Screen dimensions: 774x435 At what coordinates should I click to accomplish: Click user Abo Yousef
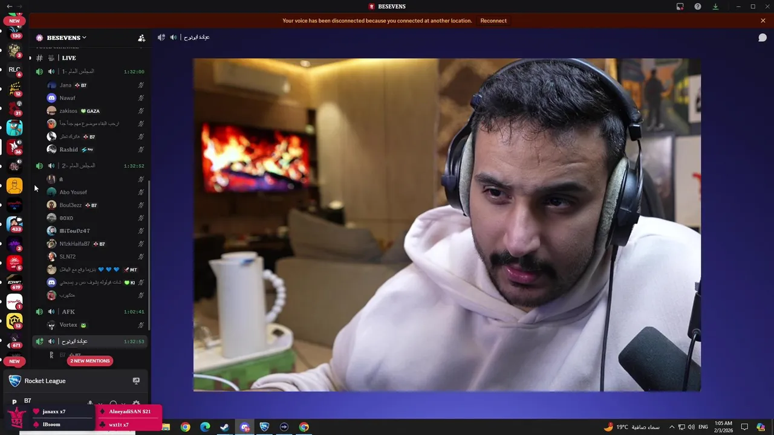coord(96,192)
